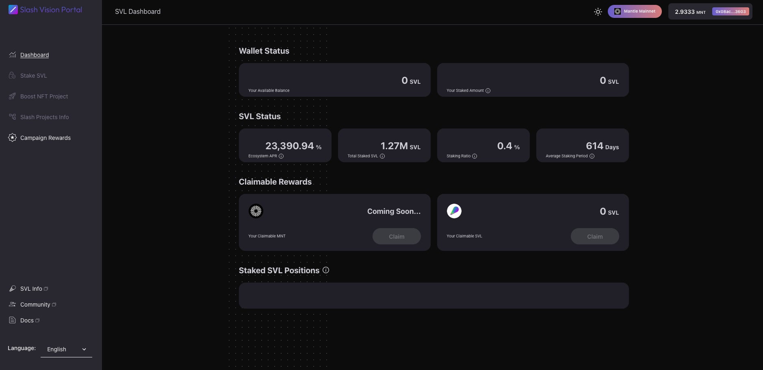Click Claim button for claimable MNT
763x370 pixels.
tap(397, 236)
